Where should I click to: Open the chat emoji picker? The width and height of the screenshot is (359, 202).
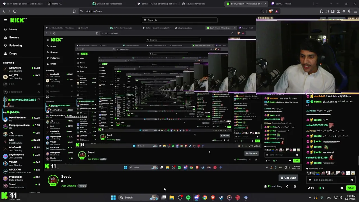coord(352,180)
